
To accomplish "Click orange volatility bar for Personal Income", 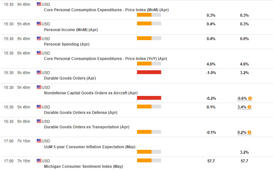I will click(x=149, y=23).
